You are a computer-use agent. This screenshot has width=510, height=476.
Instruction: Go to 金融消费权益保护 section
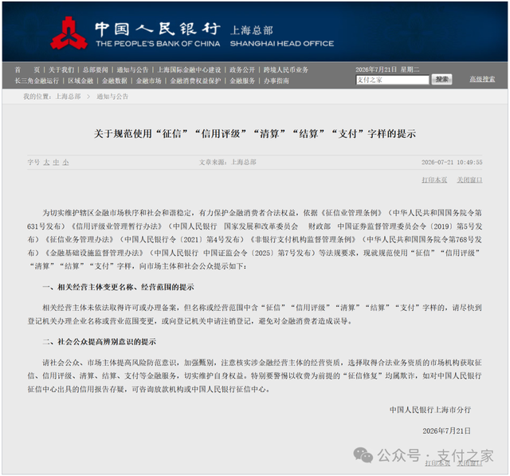point(195,81)
